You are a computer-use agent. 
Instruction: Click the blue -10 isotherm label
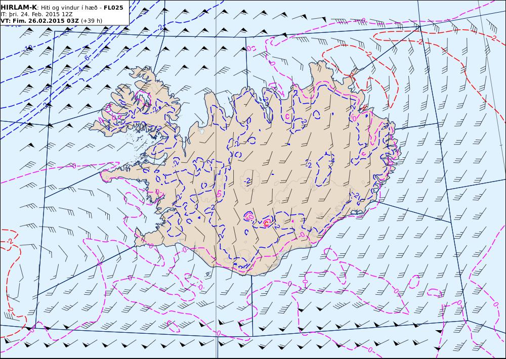click(x=28, y=48)
